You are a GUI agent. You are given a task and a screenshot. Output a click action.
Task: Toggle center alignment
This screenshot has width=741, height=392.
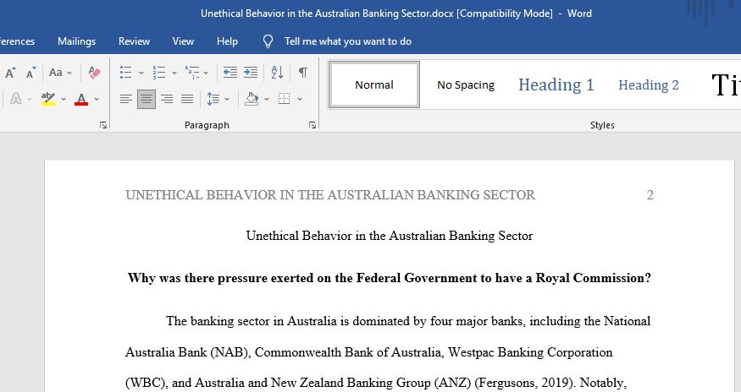click(147, 99)
